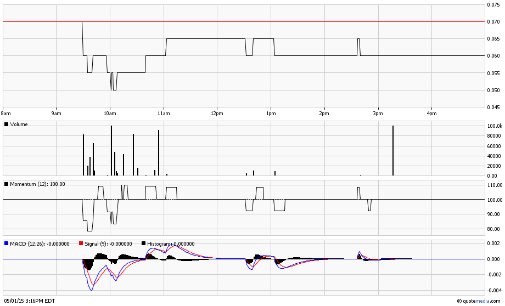
Task: Click the 0.050 price axis value
Action: 493,90
